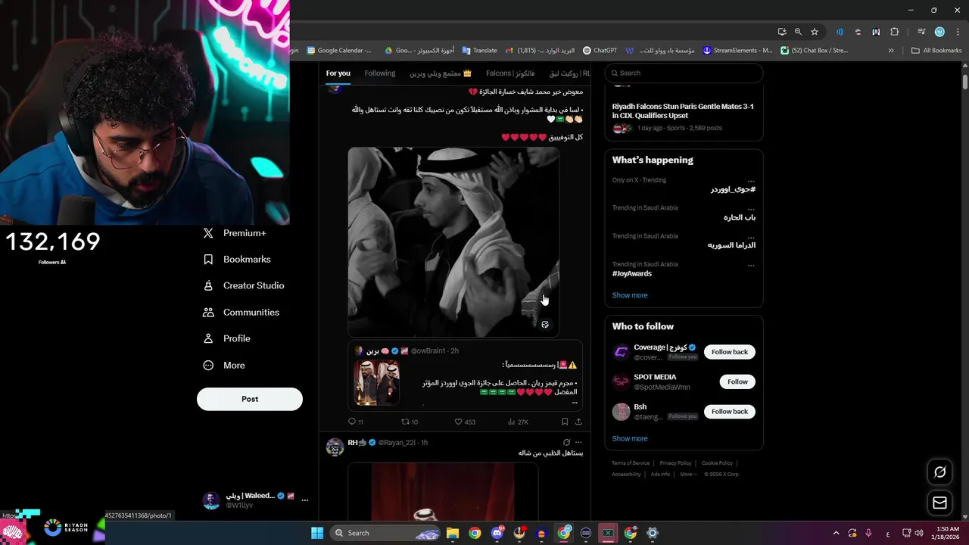Open the روكيت ليق timeline tab
This screenshot has width=969, height=545.
click(x=569, y=73)
